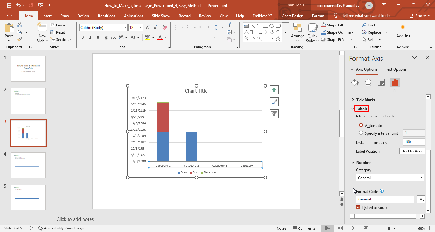Open the font size dropdown

(141, 28)
